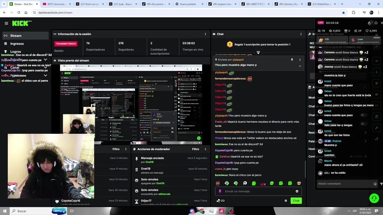Image resolution: width=383 pixels, height=215 pixels.
Task: Insert the skull speech-bubble emote
Action: coord(245,183)
